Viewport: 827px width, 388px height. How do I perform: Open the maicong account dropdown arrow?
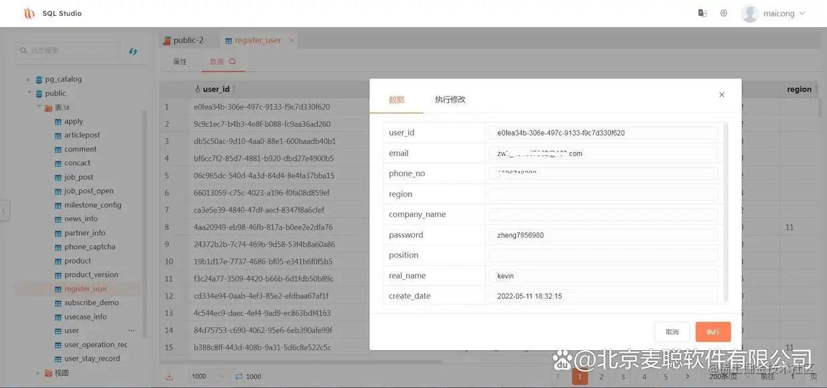(802, 13)
